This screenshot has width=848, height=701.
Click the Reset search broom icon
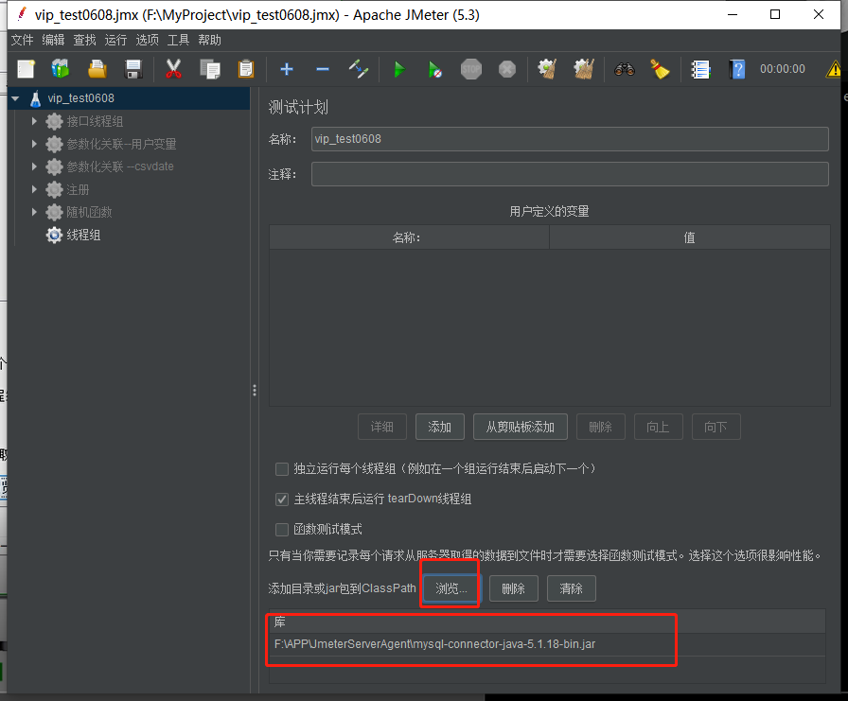pos(660,69)
